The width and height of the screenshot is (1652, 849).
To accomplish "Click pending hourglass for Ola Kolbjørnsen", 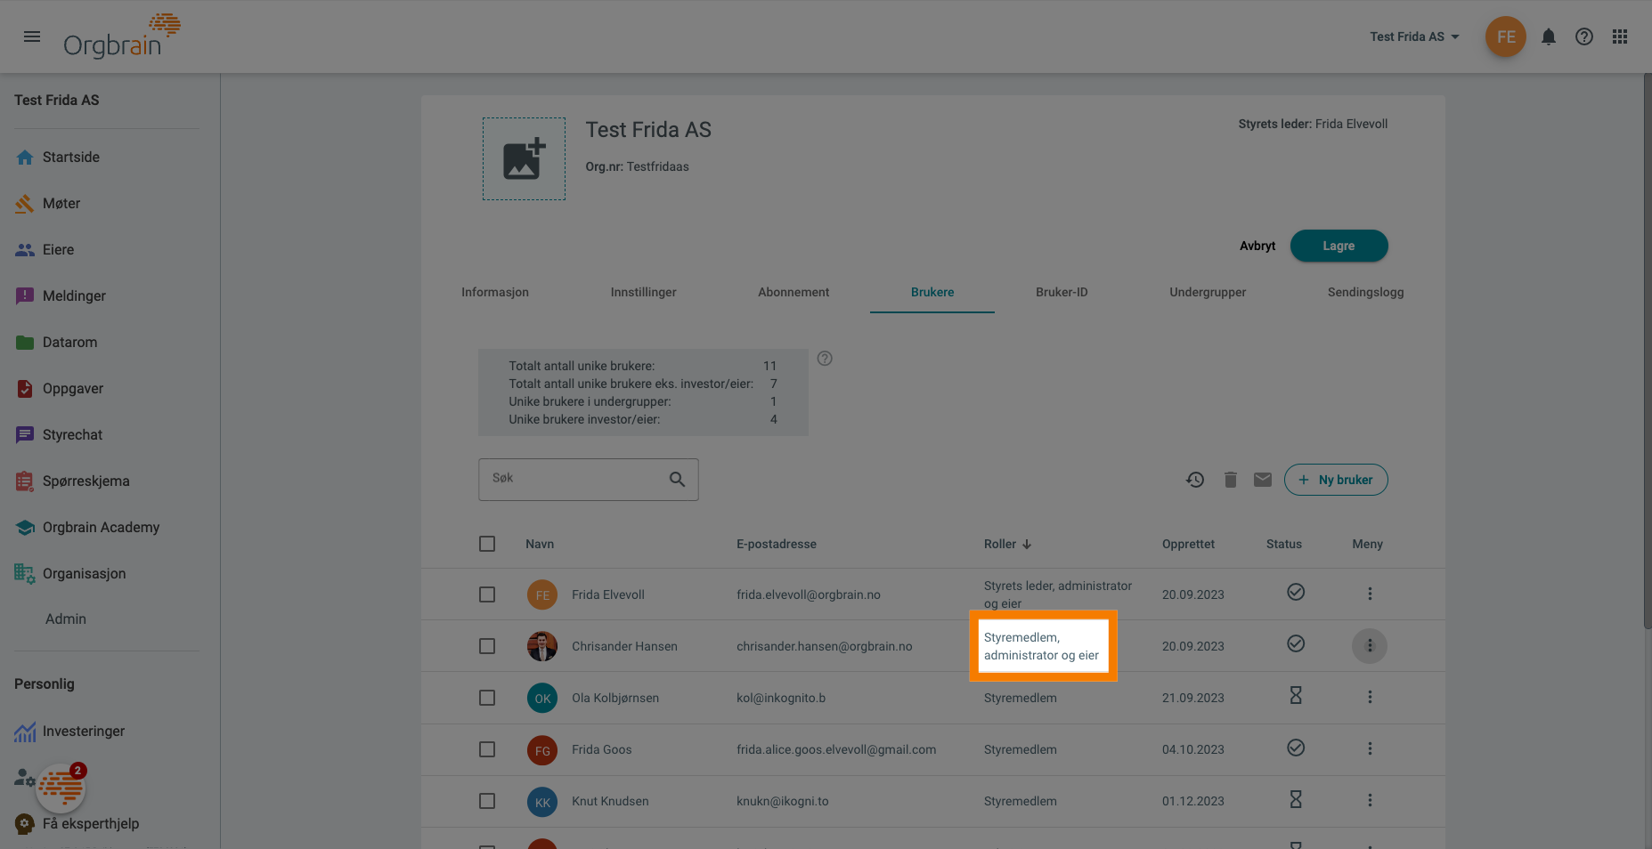I will (x=1296, y=695).
